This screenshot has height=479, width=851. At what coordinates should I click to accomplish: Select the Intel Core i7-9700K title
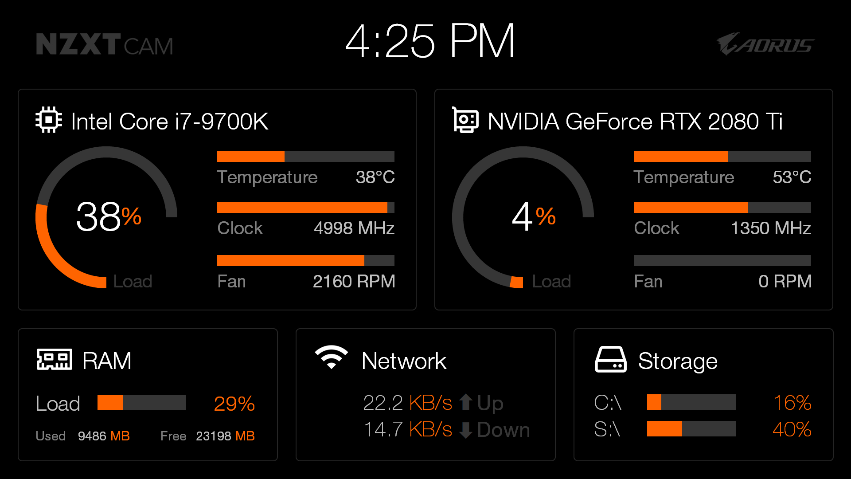pyautogui.click(x=170, y=122)
